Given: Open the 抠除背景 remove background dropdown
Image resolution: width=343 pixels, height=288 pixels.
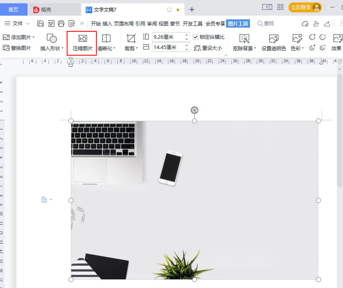Looking at the screenshot, I should coord(244,43).
